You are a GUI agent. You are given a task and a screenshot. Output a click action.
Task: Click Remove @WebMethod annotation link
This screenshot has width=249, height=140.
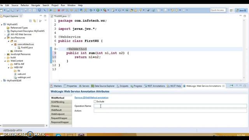[x=91, y=98]
